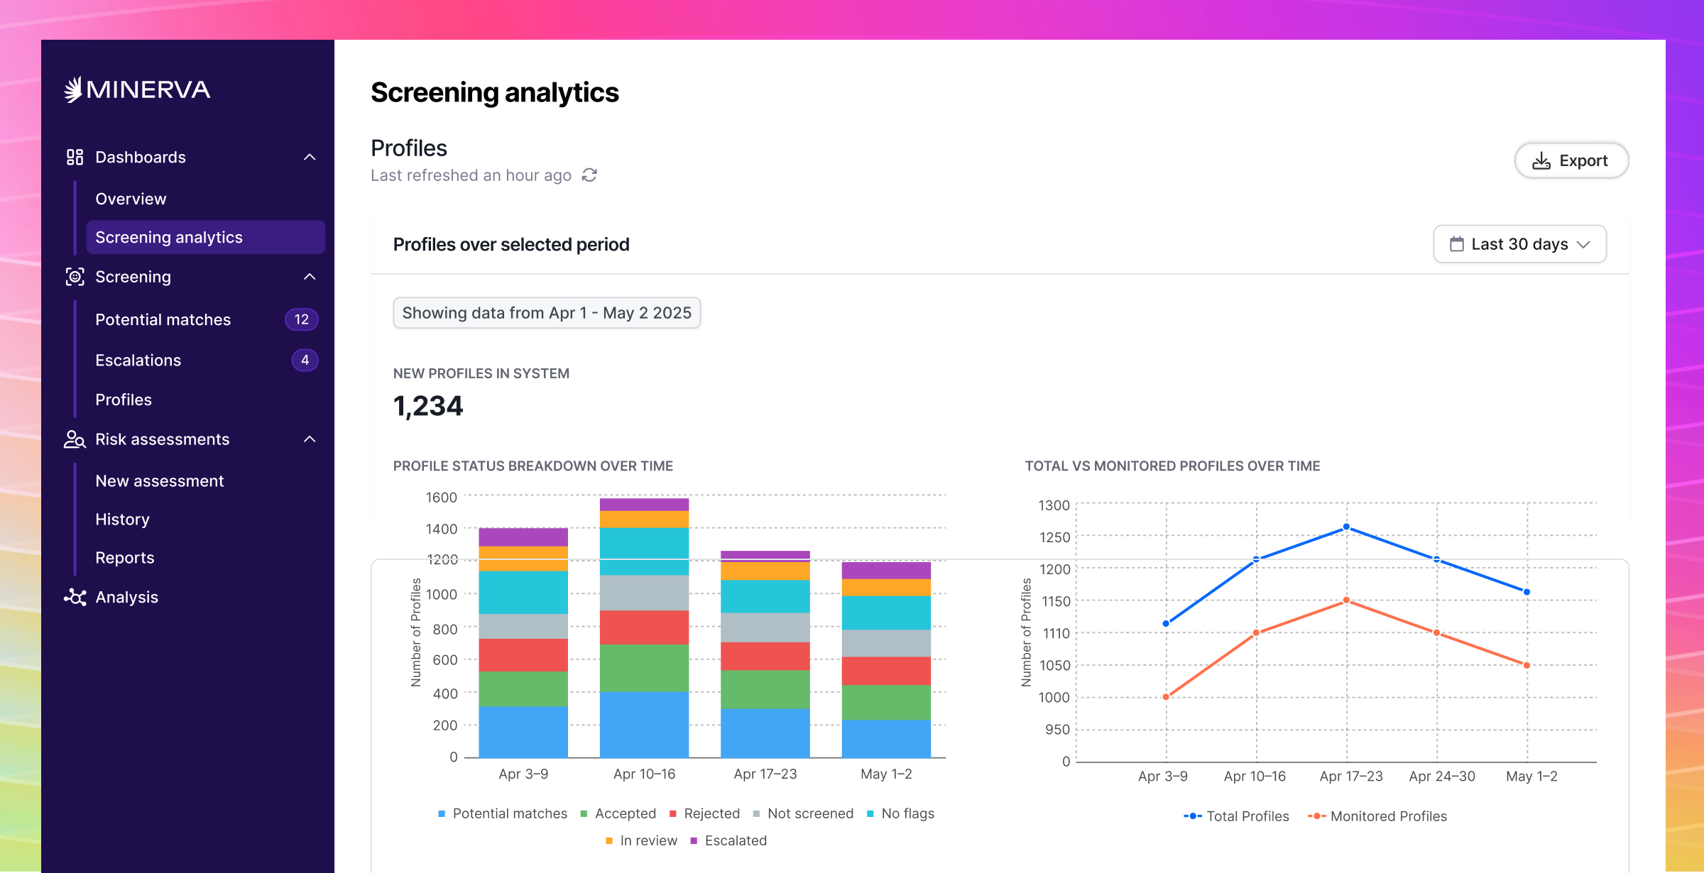Open the Overview menu item

pyautogui.click(x=131, y=199)
